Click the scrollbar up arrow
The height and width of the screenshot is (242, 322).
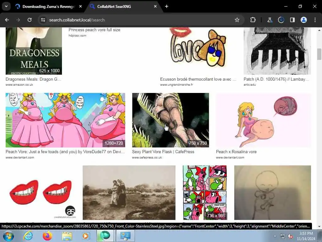click(x=319, y=30)
